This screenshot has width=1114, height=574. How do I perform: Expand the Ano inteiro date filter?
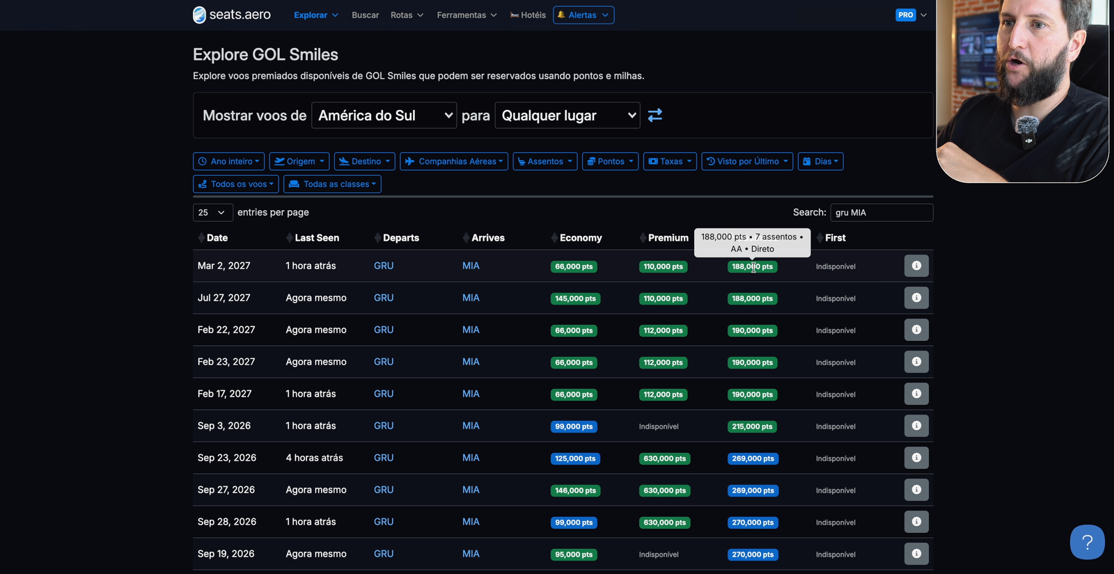tap(228, 161)
